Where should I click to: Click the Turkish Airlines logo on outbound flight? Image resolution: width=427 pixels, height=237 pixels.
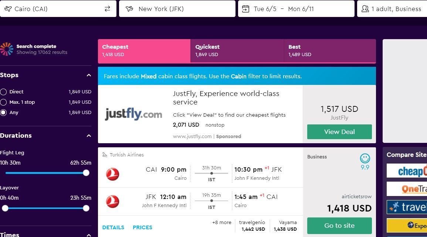click(x=112, y=174)
